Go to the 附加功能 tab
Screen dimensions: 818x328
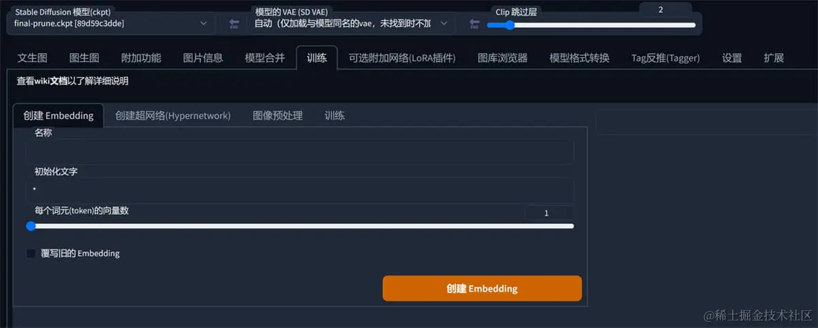coord(141,58)
